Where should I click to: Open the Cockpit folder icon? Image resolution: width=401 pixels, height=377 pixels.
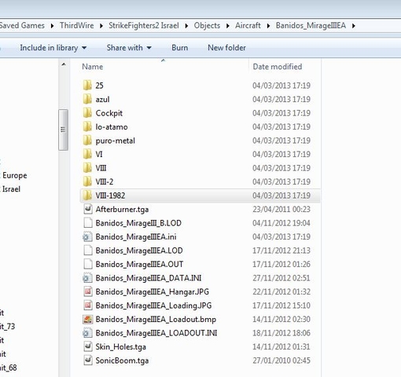pyautogui.click(x=87, y=113)
